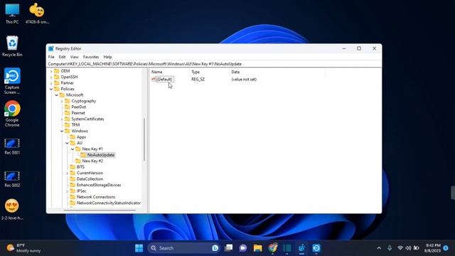Open the Chat app on taskbar
This screenshot has height=256, width=455.
click(x=243, y=248)
